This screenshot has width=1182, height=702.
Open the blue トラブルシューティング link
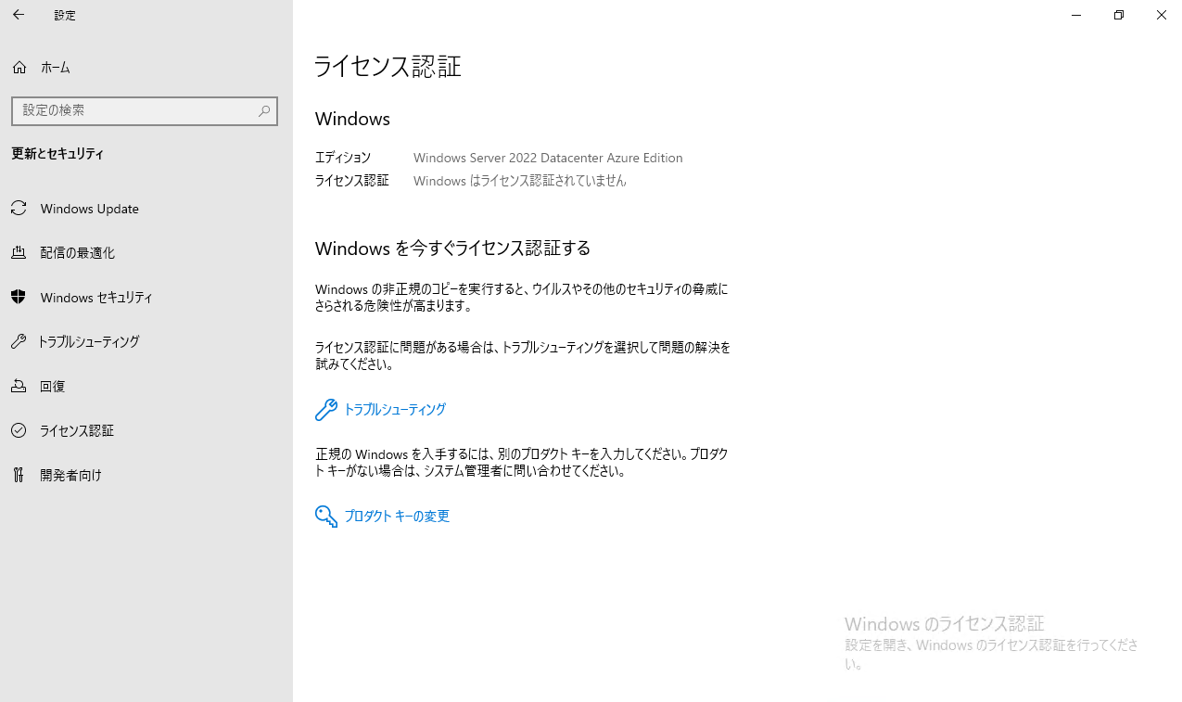click(395, 409)
